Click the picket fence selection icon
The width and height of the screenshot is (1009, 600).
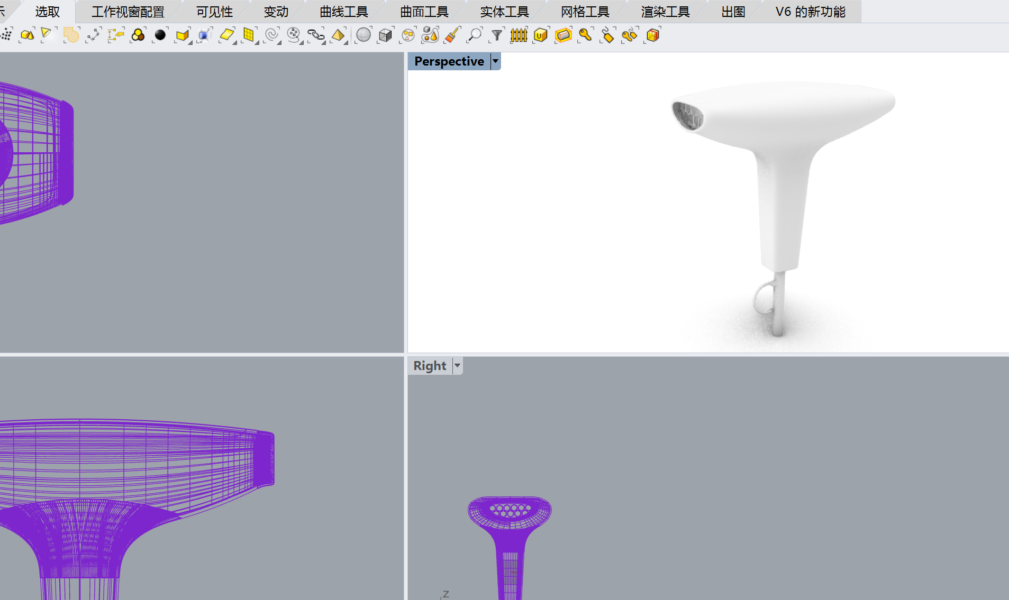[x=519, y=35]
